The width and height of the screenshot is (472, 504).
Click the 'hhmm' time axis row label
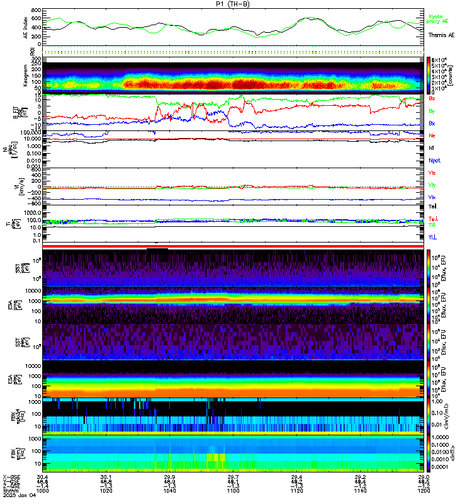click(11, 491)
